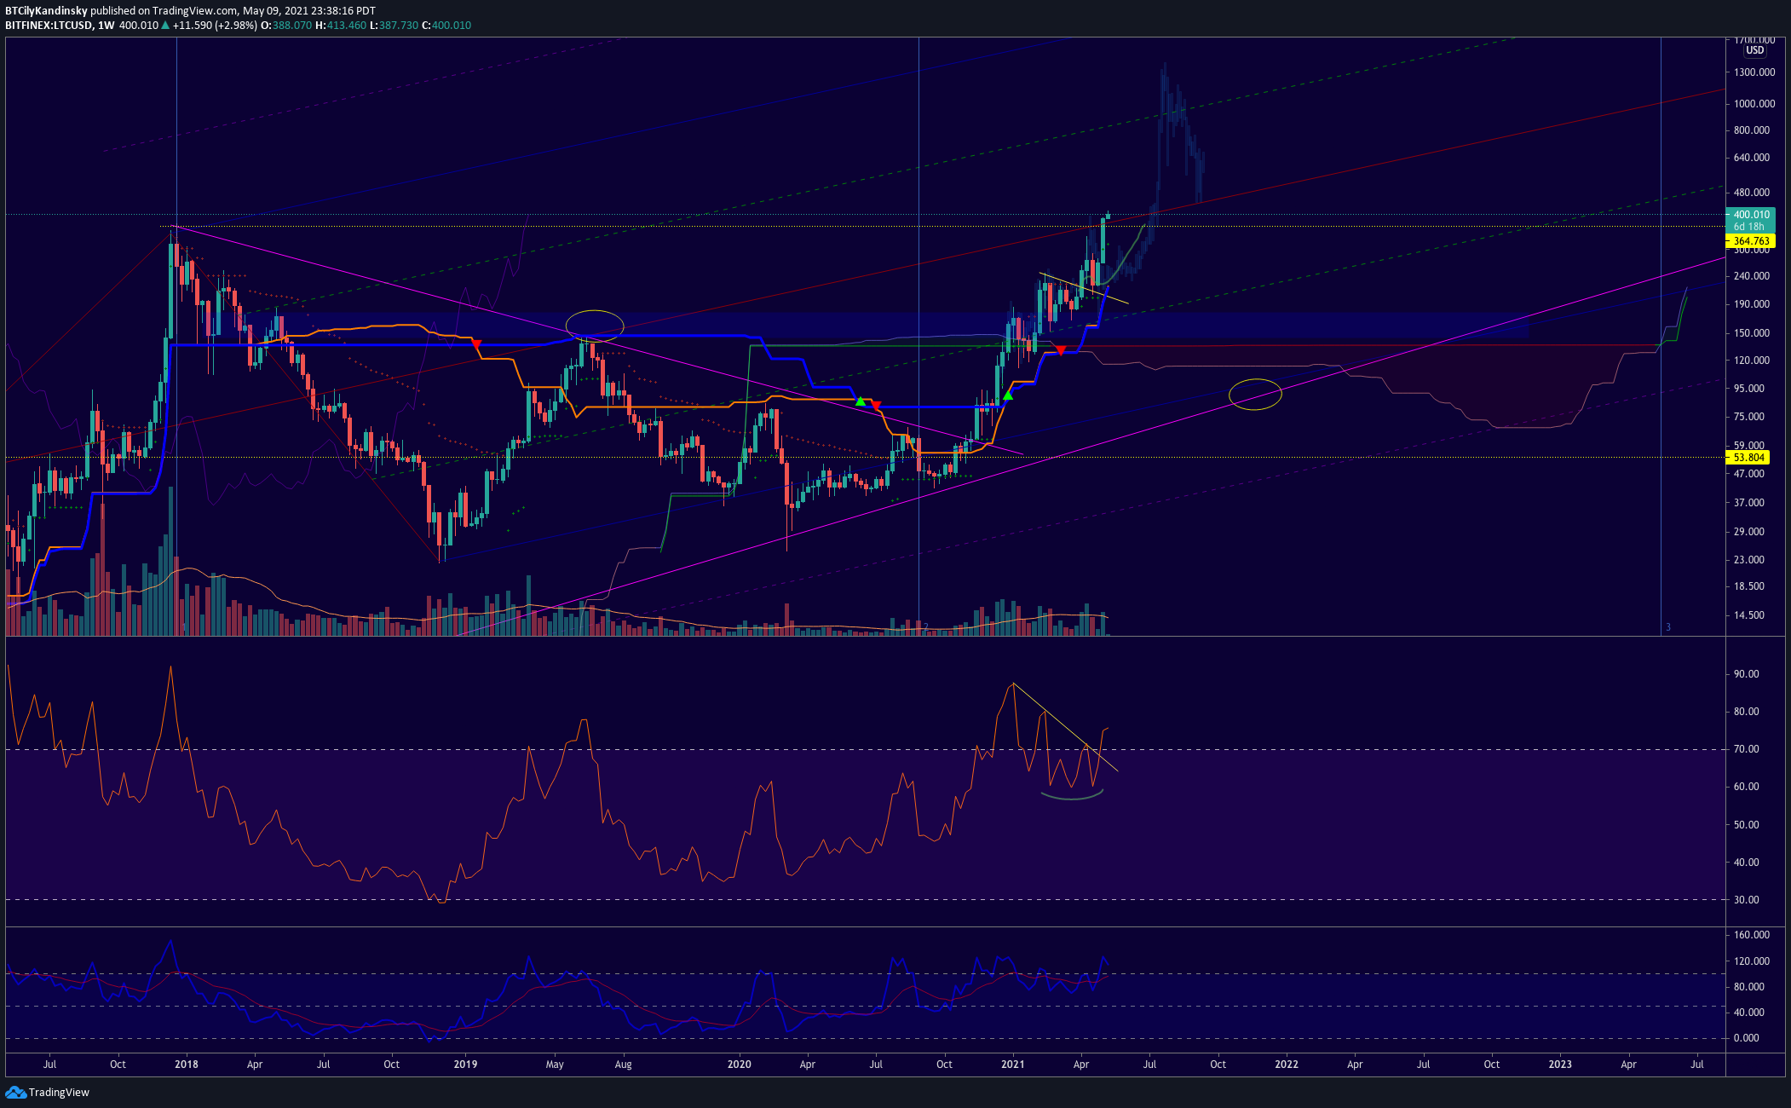Click the red sell triangle beside the mid-2020 green triangle
Viewport: 1791px width, 1108px height.
point(876,406)
